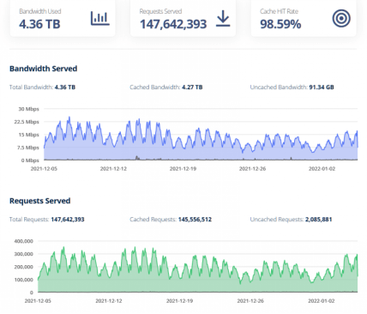The height and width of the screenshot is (314, 367).
Task: Click the Cache HIT Rate card title
Action: tap(279, 11)
